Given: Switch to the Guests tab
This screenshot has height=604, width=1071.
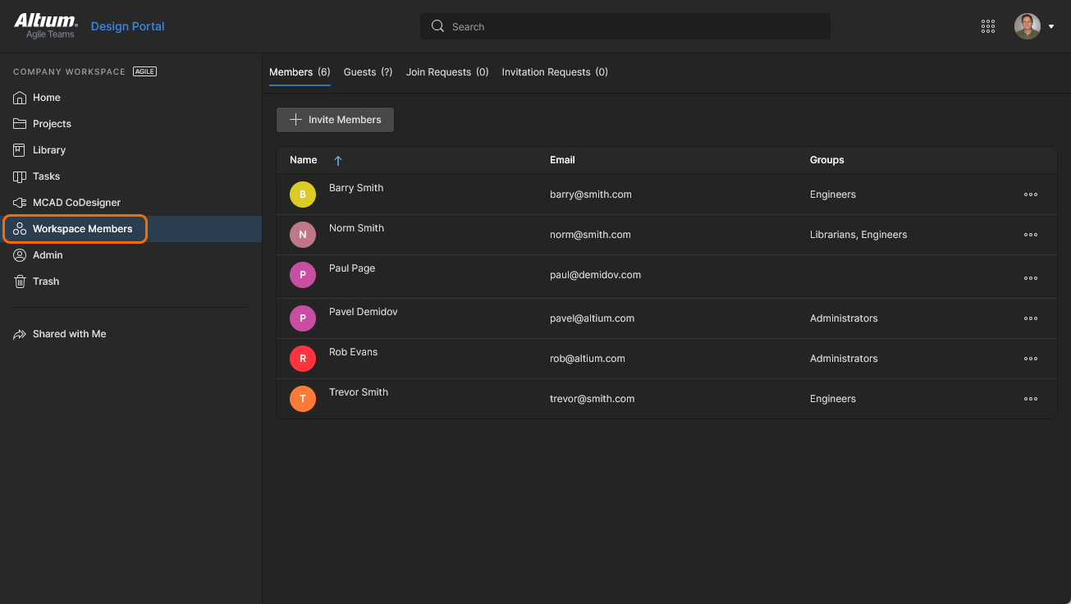Looking at the screenshot, I should tap(368, 72).
